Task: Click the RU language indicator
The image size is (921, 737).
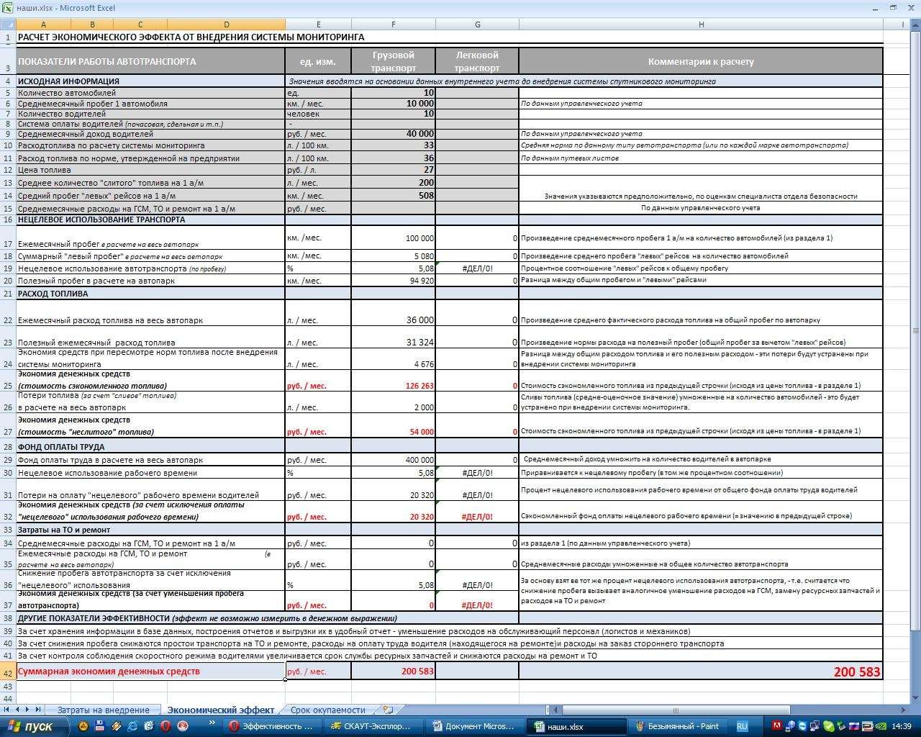Action: coord(742,726)
